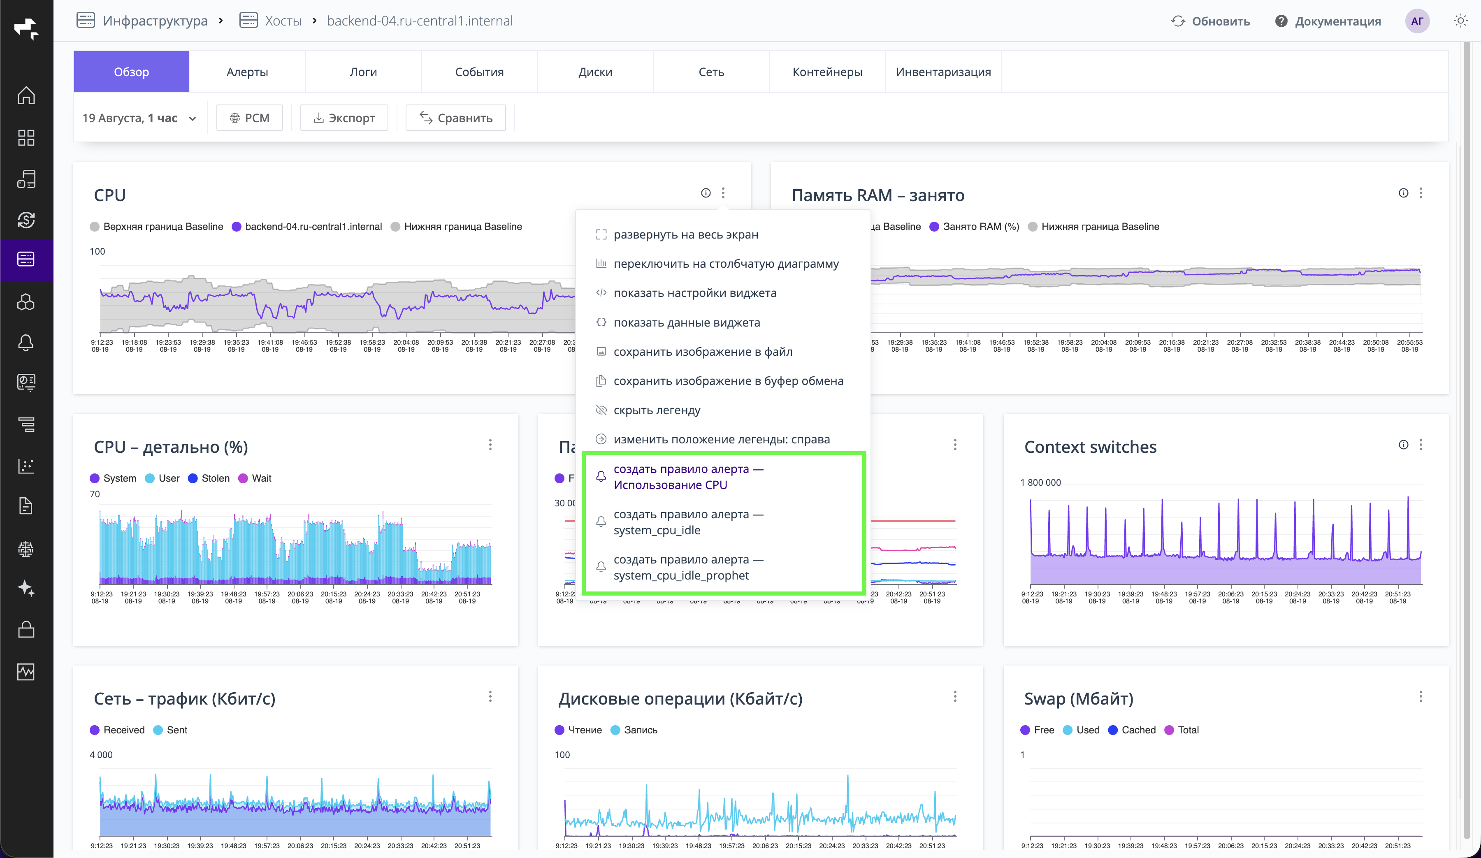
Task: Select показать настройки виджета
Action: (723, 293)
